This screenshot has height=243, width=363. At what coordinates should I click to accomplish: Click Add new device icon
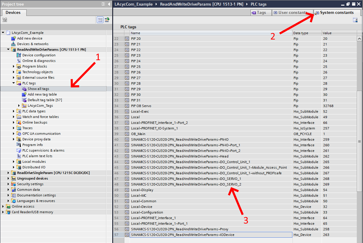pyautogui.click(x=13, y=38)
